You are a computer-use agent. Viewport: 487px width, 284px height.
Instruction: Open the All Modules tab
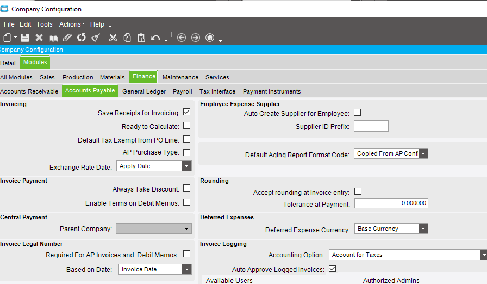[x=16, y=77]
